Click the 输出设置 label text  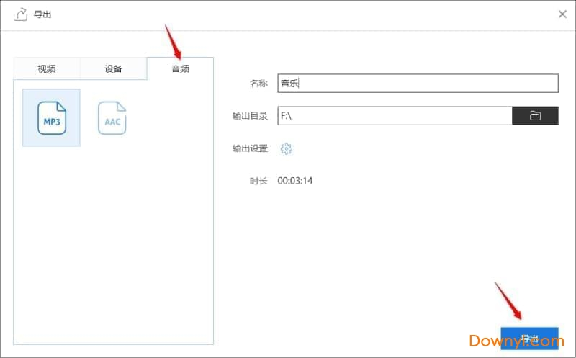click(x=250, y=148)
